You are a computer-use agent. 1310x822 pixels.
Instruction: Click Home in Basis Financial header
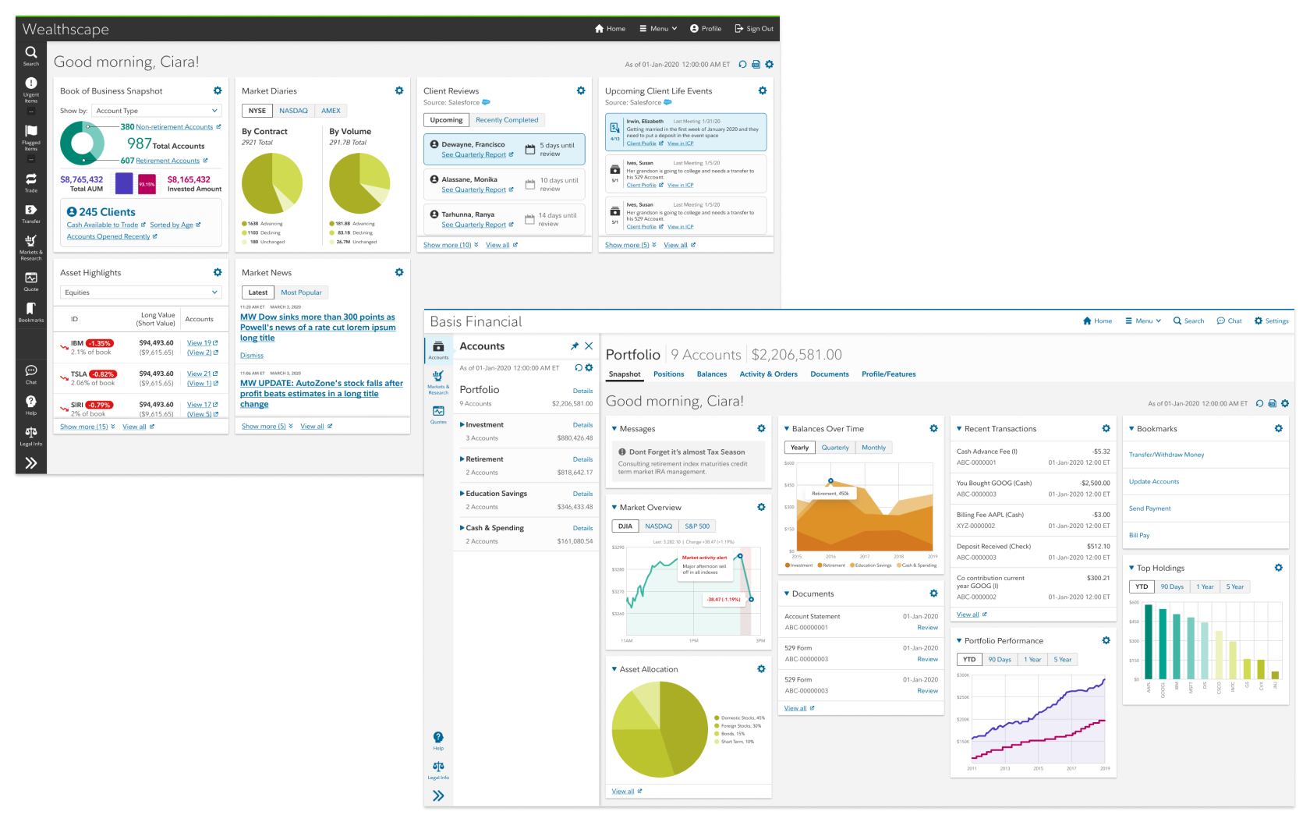[1097, 321]
